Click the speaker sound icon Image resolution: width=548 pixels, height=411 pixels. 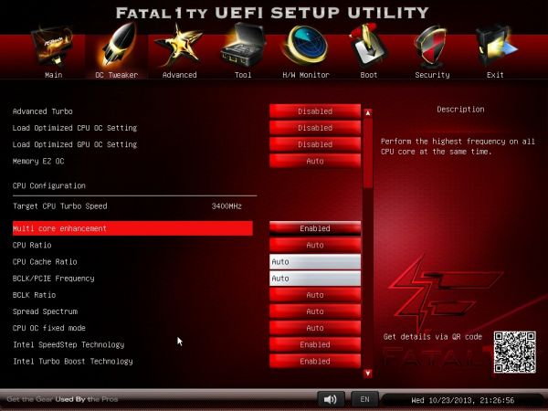[331, 399]
